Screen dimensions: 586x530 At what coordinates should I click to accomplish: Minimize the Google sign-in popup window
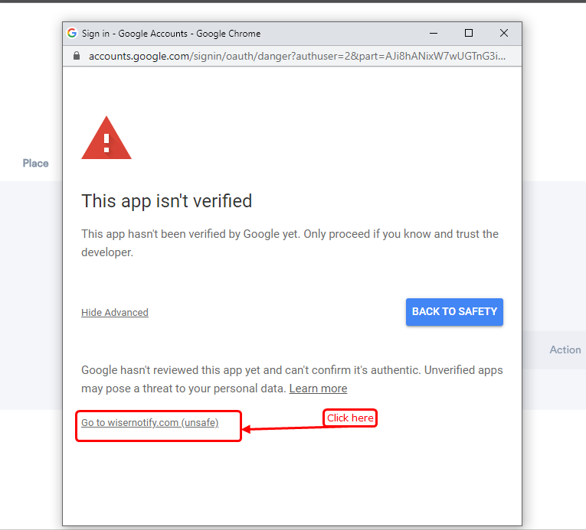coord(434,33)
